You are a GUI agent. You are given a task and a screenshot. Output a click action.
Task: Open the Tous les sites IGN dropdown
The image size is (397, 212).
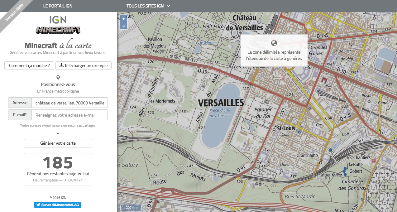[148, 6]
